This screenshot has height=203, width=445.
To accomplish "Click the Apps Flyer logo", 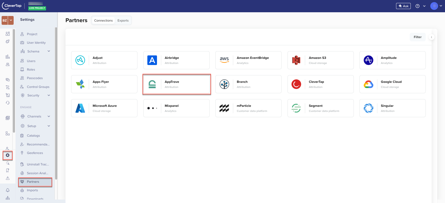I will [x=80, y=84].
